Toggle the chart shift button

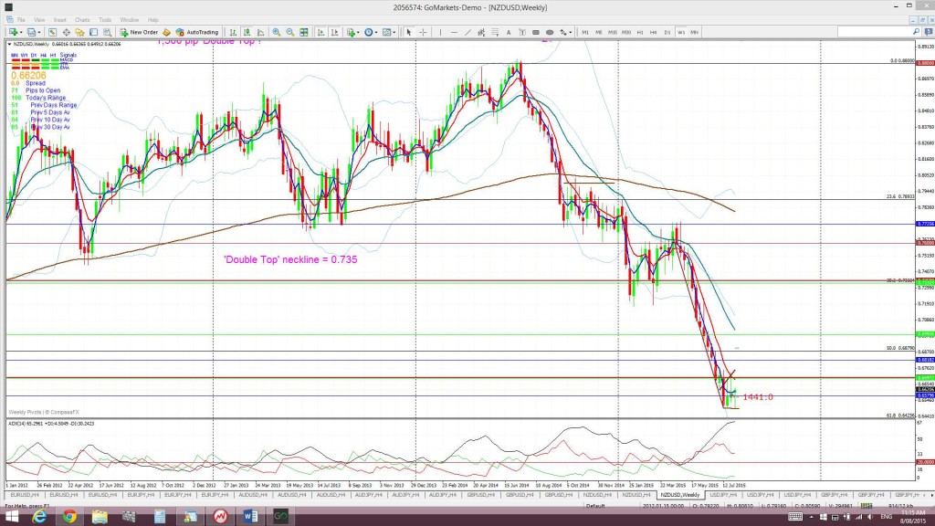334,32
